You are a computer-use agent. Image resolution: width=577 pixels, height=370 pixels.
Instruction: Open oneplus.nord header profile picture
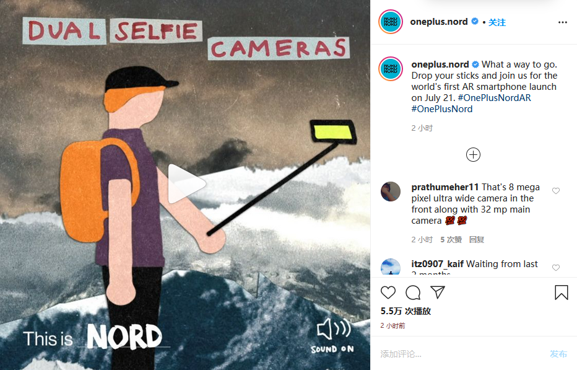[391, 22]
